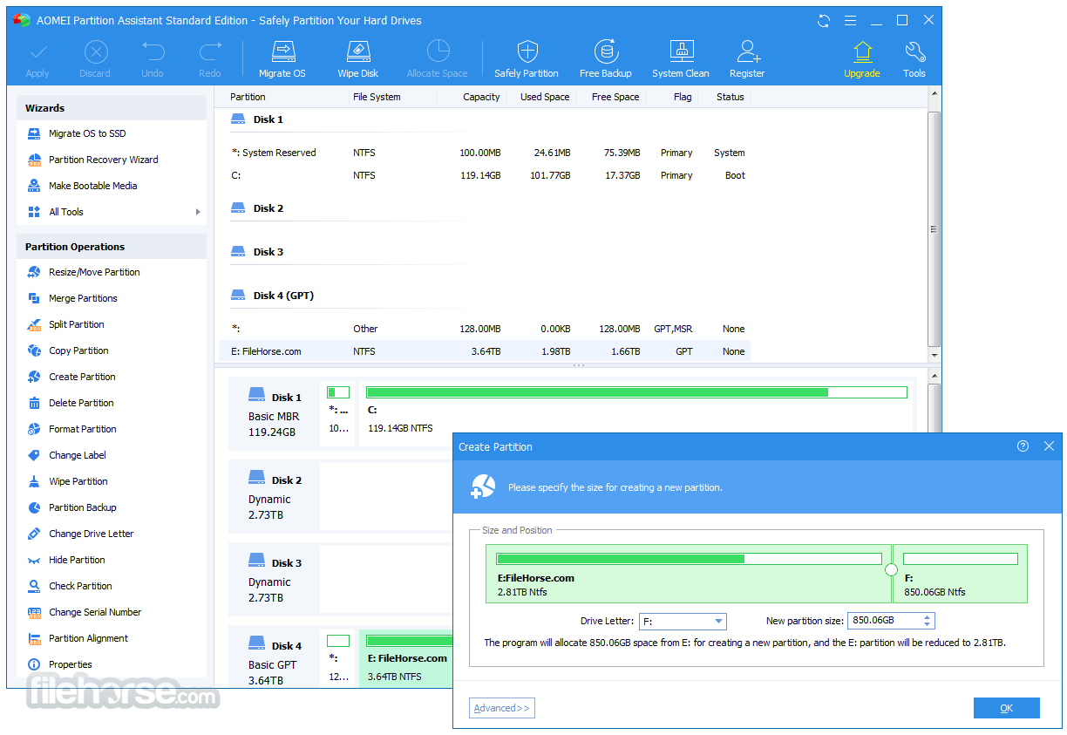Select E:FileHorse.com block in dialog

[688, 574]
